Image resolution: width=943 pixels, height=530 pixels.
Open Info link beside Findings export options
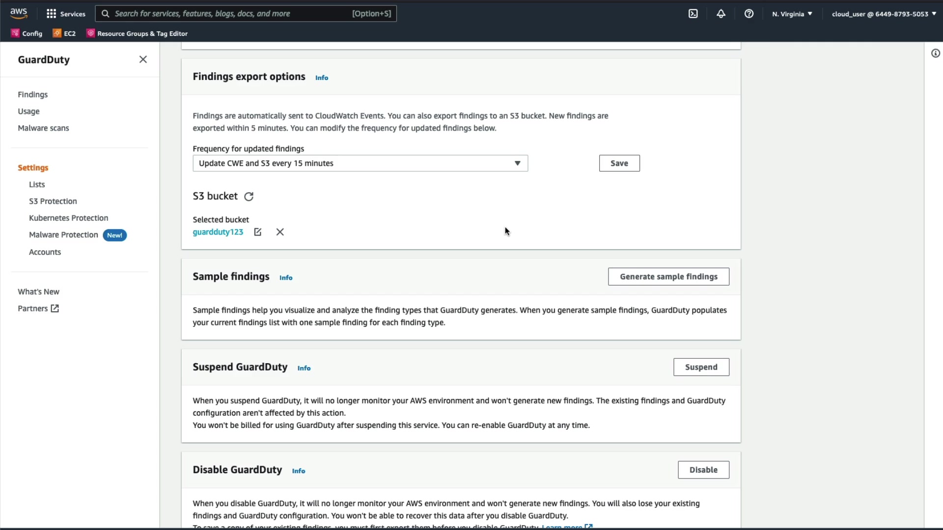[x=322, y=78]
